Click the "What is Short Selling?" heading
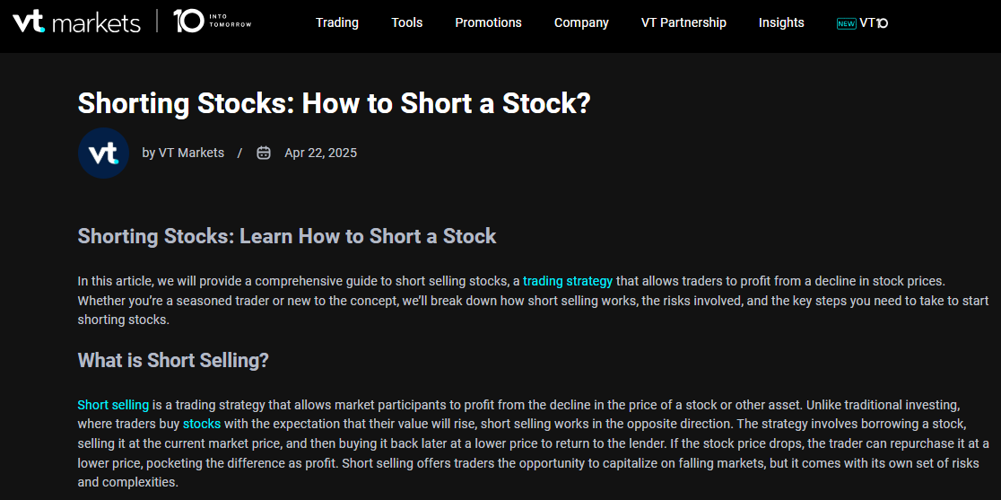 point(173,360)
